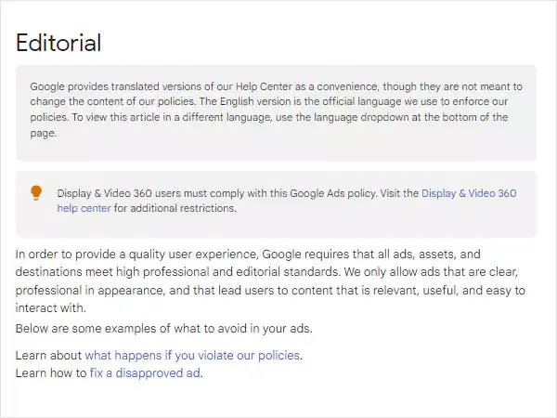Click the 'Learn how to' plain text

[x=51, y=372]
